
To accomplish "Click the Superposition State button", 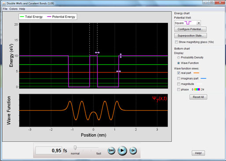I will (x=190, y=36).
